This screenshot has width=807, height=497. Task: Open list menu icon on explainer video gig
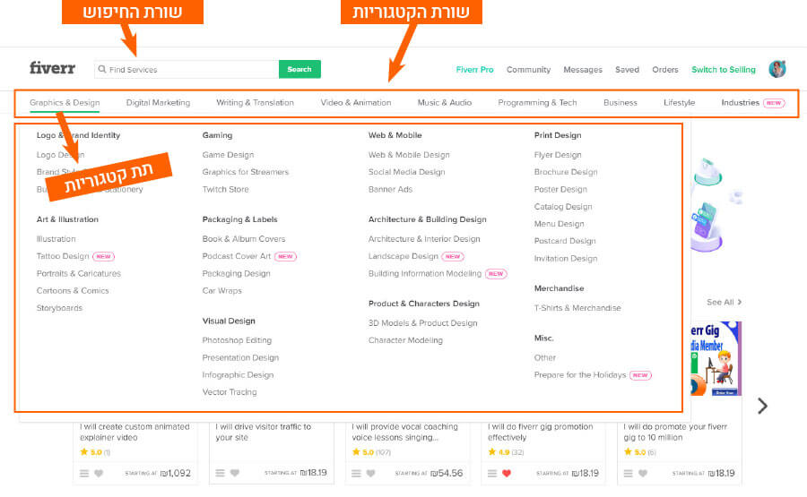click(x=83, y=473)
